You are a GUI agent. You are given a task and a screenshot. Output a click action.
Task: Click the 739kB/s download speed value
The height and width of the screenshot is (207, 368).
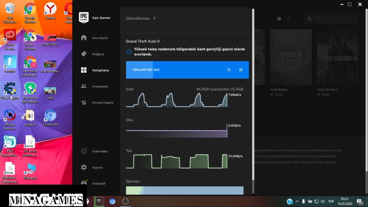tap(235, 95)
